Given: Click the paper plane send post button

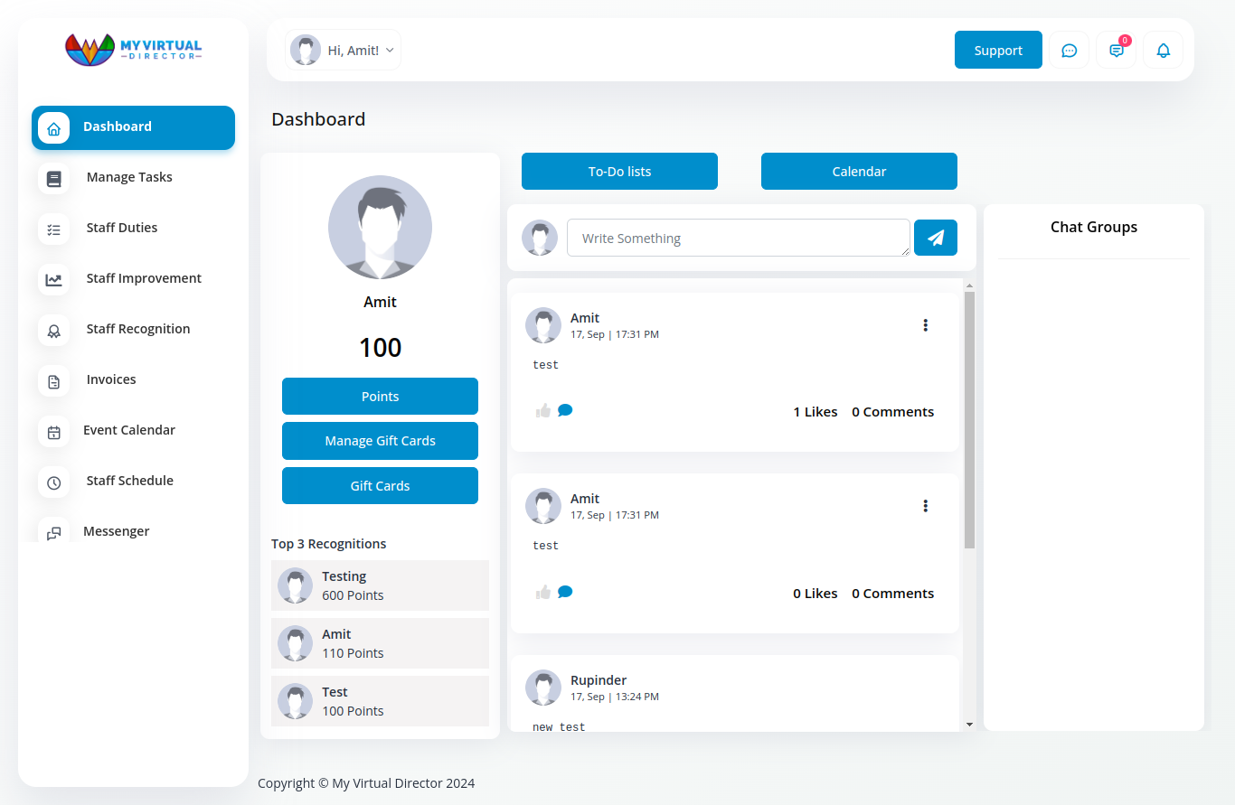Looking at the screenshot, I should (x=935, y=238).
